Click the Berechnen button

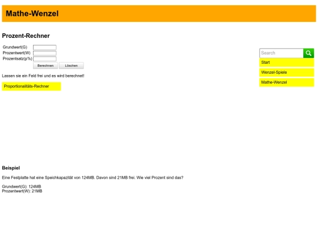coord(45,66)
